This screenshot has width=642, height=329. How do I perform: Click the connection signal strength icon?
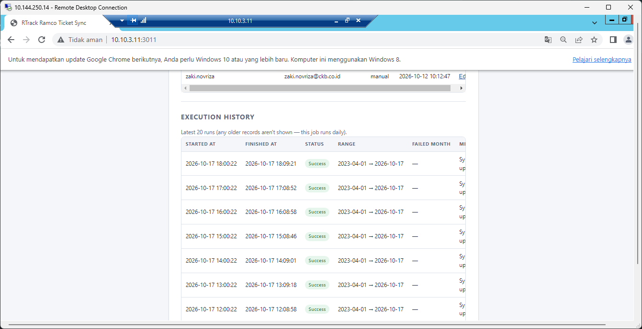click(x=143, y=21)
